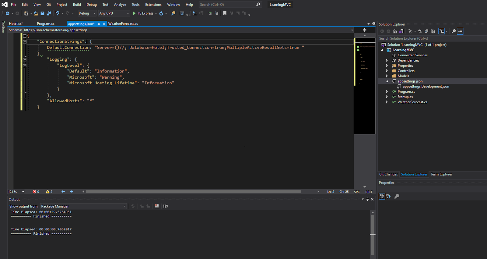Click the Search (Ctrl+Q) box
This screenshot has height=259, width=487.
pos(230,5)
